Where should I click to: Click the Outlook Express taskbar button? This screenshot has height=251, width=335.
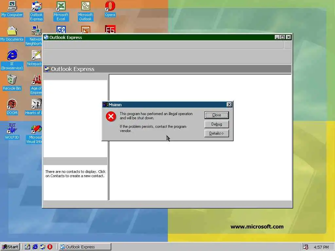[x=85, y=247]
